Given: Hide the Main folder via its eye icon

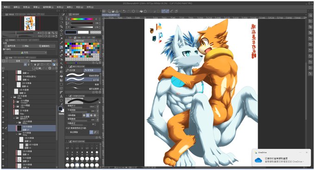Looking at the screenshot, I should 3,97.
